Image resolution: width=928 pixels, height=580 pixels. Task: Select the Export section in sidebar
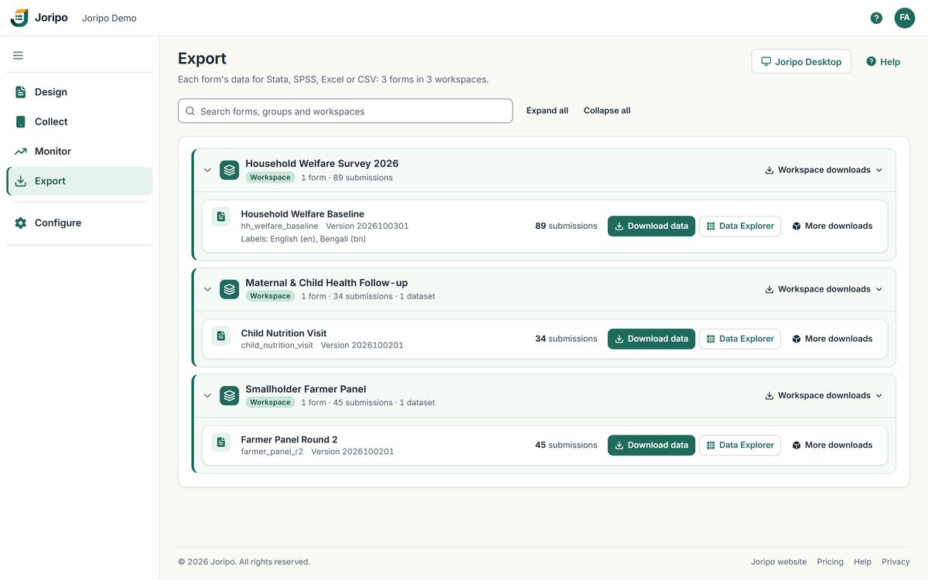pos(80,181)
